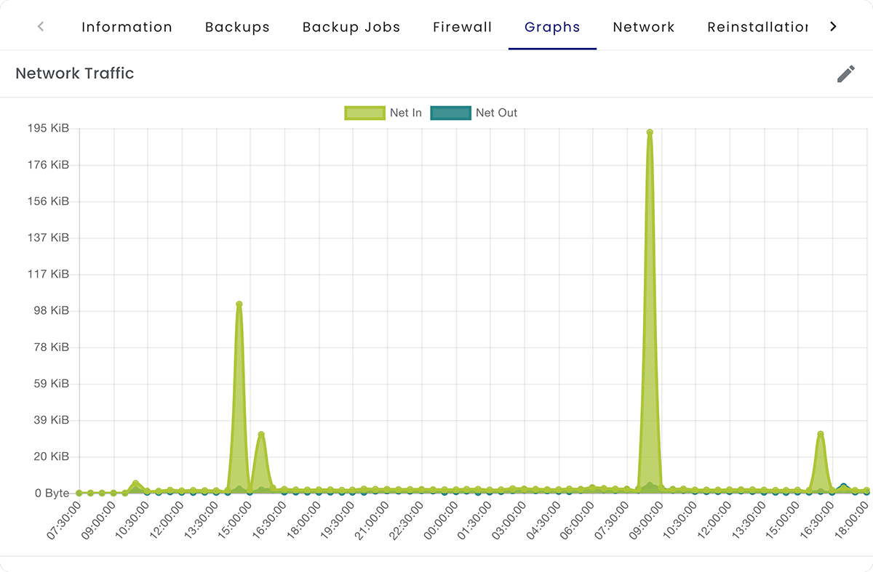Image resolution: width=873 pixels, height=572 pixels.
Task: Click the small leftmost bump on the Net In line
Action: [136, 483]
